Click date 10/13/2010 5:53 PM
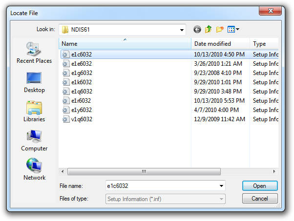The width and height of the screenshot is (294, 221). [219, 101]
